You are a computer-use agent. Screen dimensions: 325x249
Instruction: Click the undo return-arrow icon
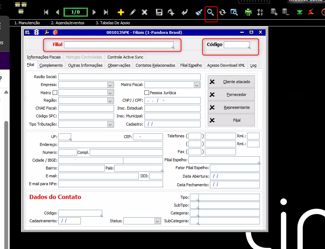click(184, 12)
